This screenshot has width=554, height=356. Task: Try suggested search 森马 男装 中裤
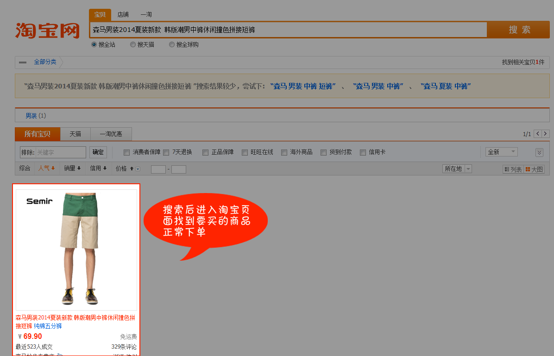pos(378,86)
